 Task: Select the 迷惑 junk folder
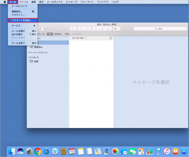(x=36, y=61)
